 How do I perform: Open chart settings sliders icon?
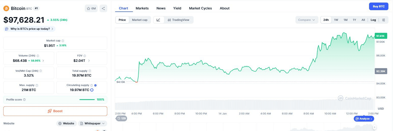point(384,20)
